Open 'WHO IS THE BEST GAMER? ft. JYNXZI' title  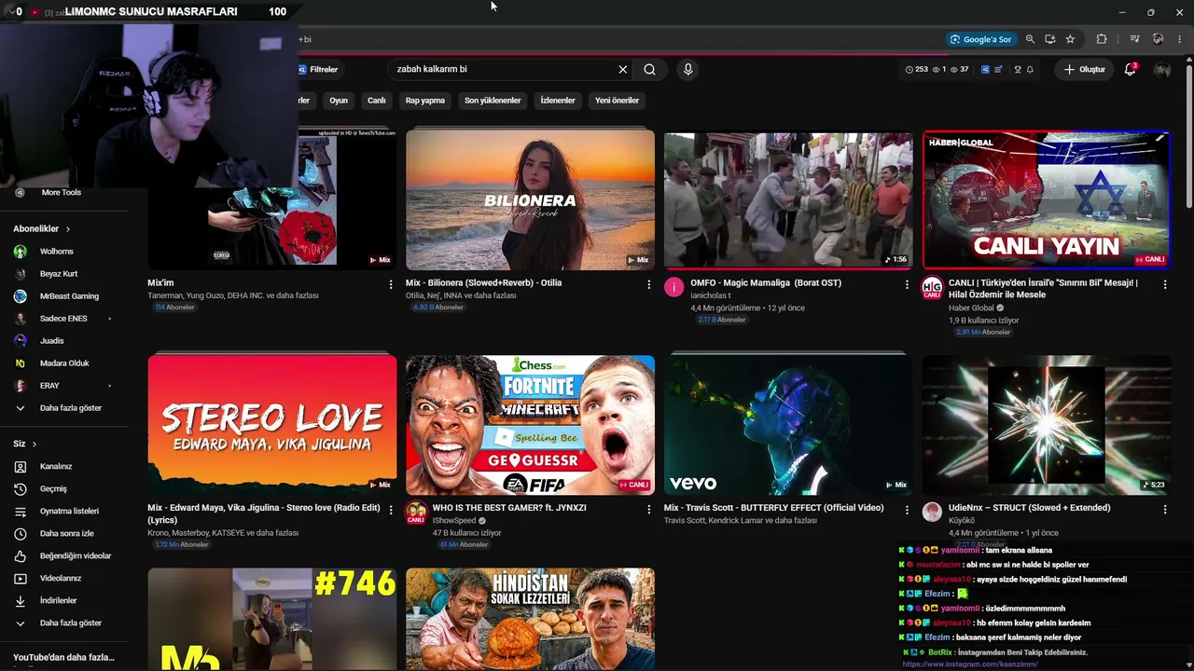509,508
